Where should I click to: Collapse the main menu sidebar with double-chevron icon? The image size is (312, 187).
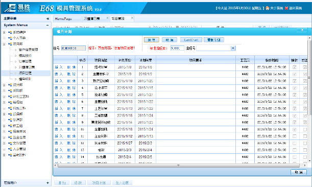click(x=48, y=18)
